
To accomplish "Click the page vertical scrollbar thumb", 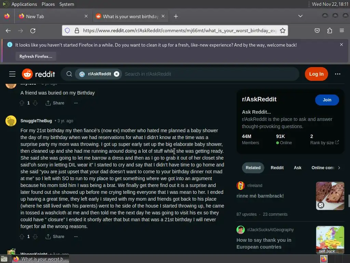I will point(349,201).
